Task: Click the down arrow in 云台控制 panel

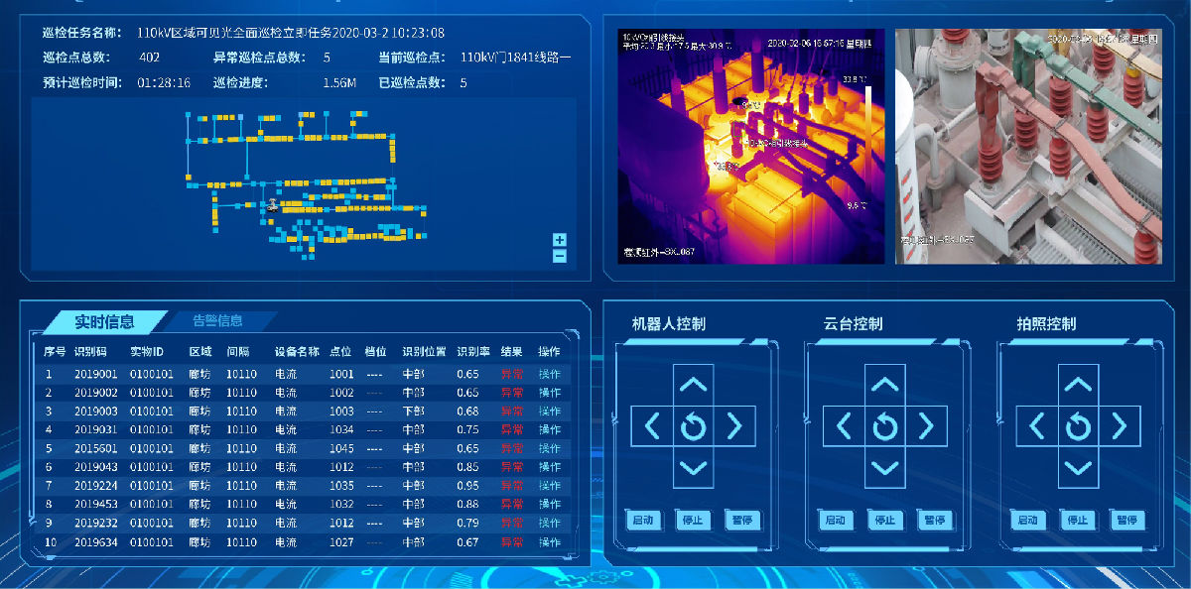Action: pos(884,468)
